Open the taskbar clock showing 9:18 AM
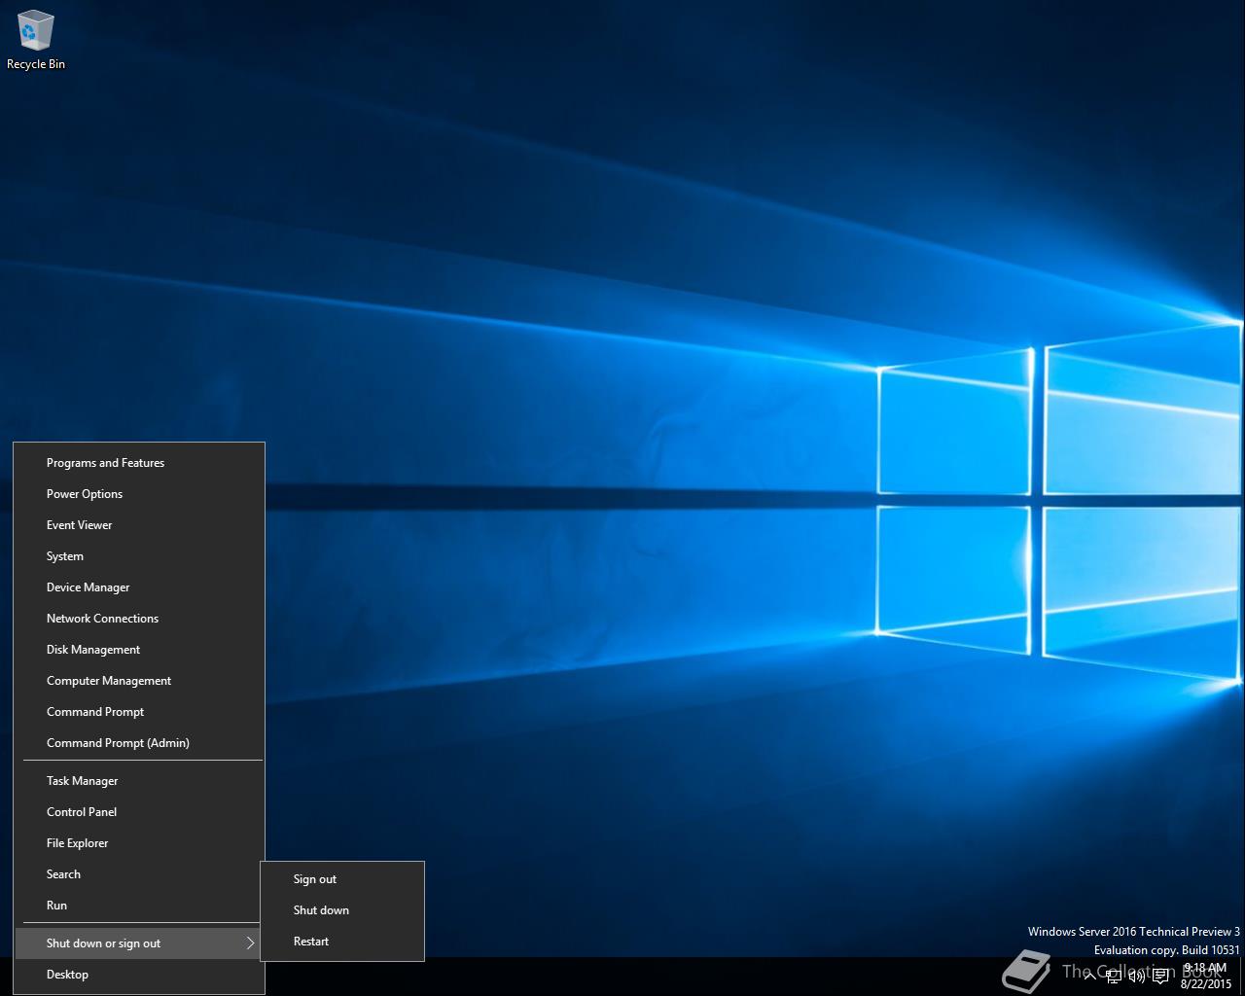Screen dimensions: 1245x996 1205,976
